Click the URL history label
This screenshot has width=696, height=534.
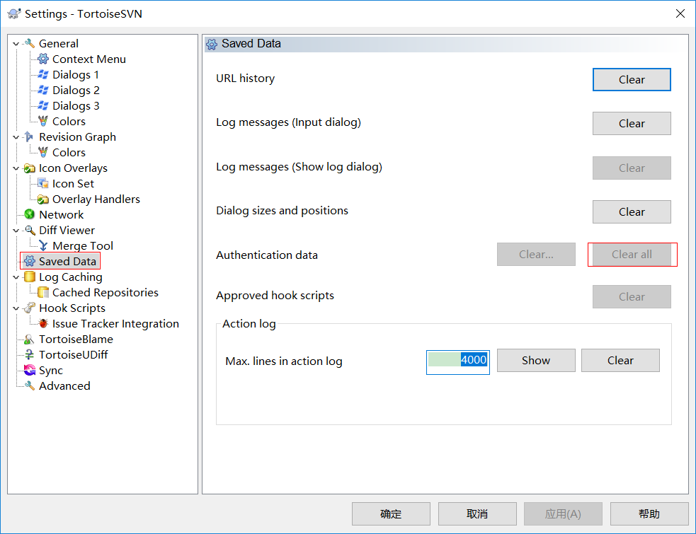(246, 78)
